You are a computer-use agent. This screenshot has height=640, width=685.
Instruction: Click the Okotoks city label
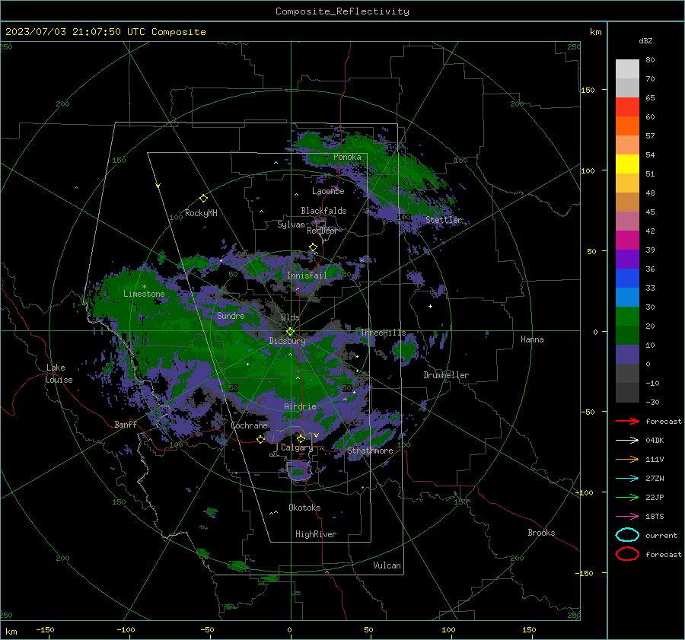[x=304, y=508]
